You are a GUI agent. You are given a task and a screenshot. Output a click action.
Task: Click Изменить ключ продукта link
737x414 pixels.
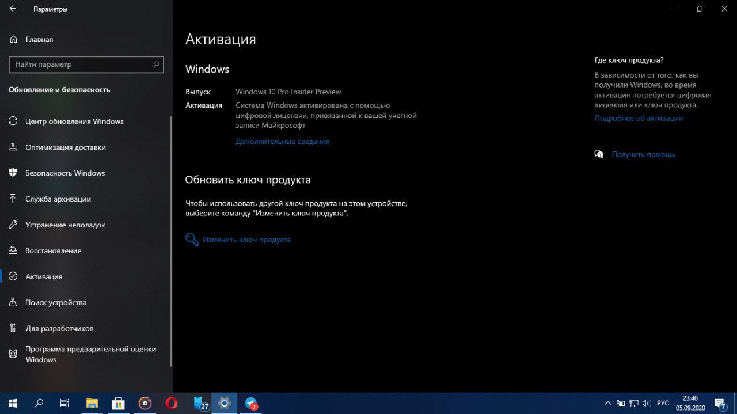pos(246,240)
